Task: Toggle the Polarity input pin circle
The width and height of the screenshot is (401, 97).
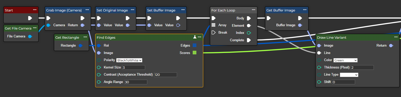Action: click(x=99, y=60)
